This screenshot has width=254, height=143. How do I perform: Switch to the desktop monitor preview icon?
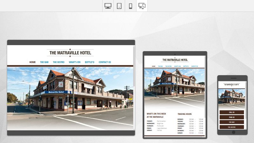point(108,6)
